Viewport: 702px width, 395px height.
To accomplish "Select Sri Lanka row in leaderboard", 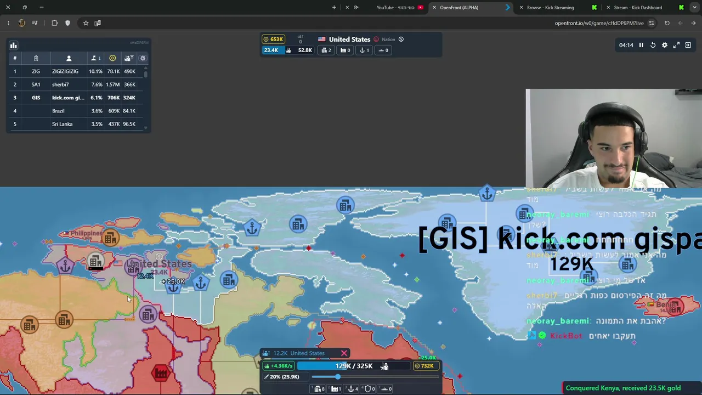I will click(x=76, y=124).
